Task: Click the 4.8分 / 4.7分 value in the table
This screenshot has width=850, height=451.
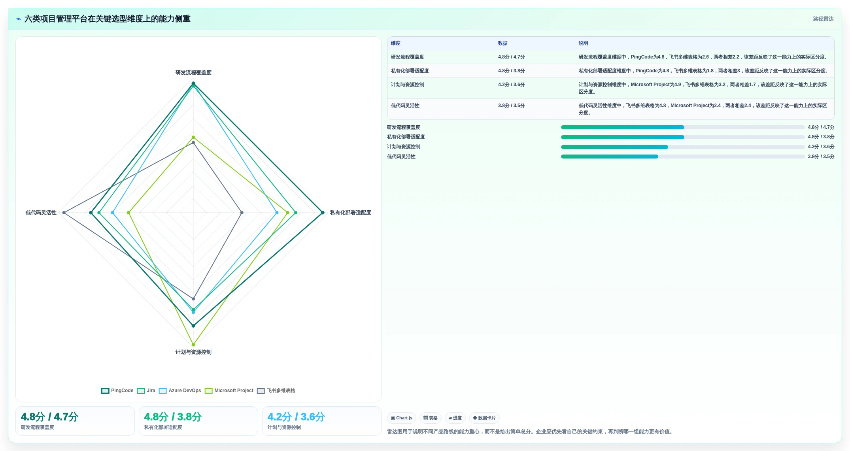Action: 512,57
